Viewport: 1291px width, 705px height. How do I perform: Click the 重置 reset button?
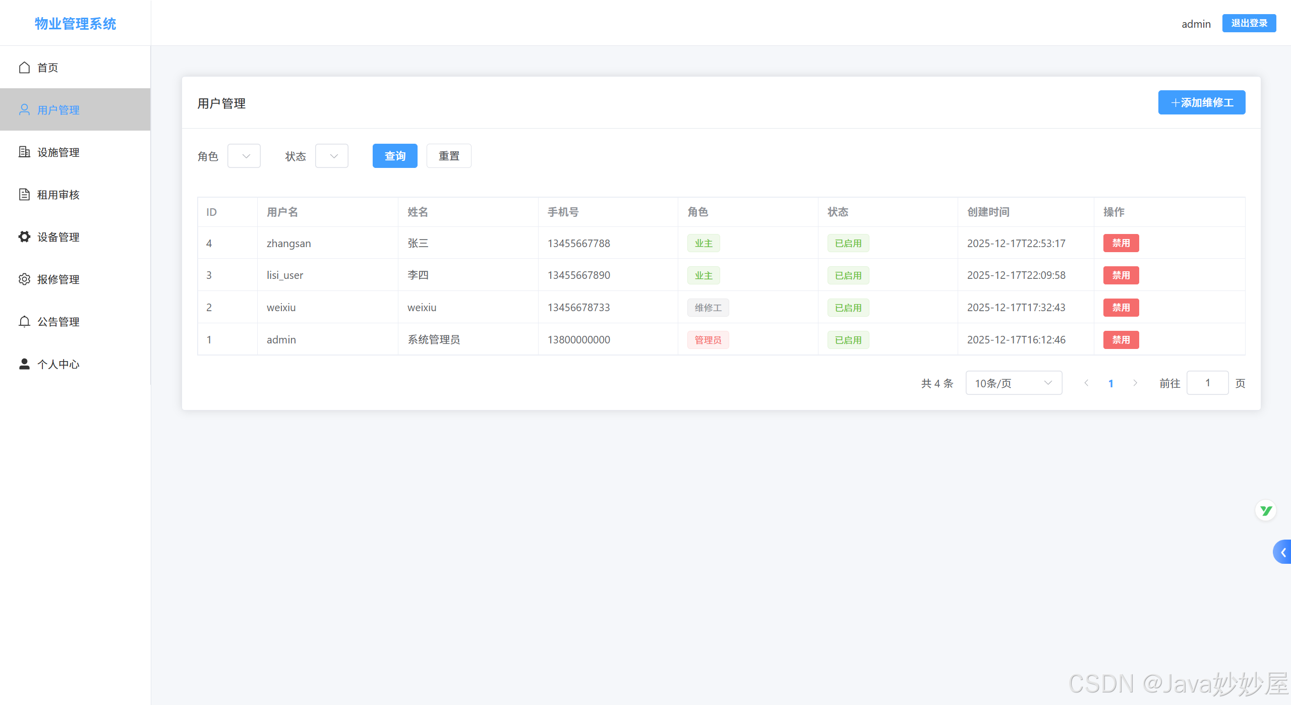[x=449, y=156]
